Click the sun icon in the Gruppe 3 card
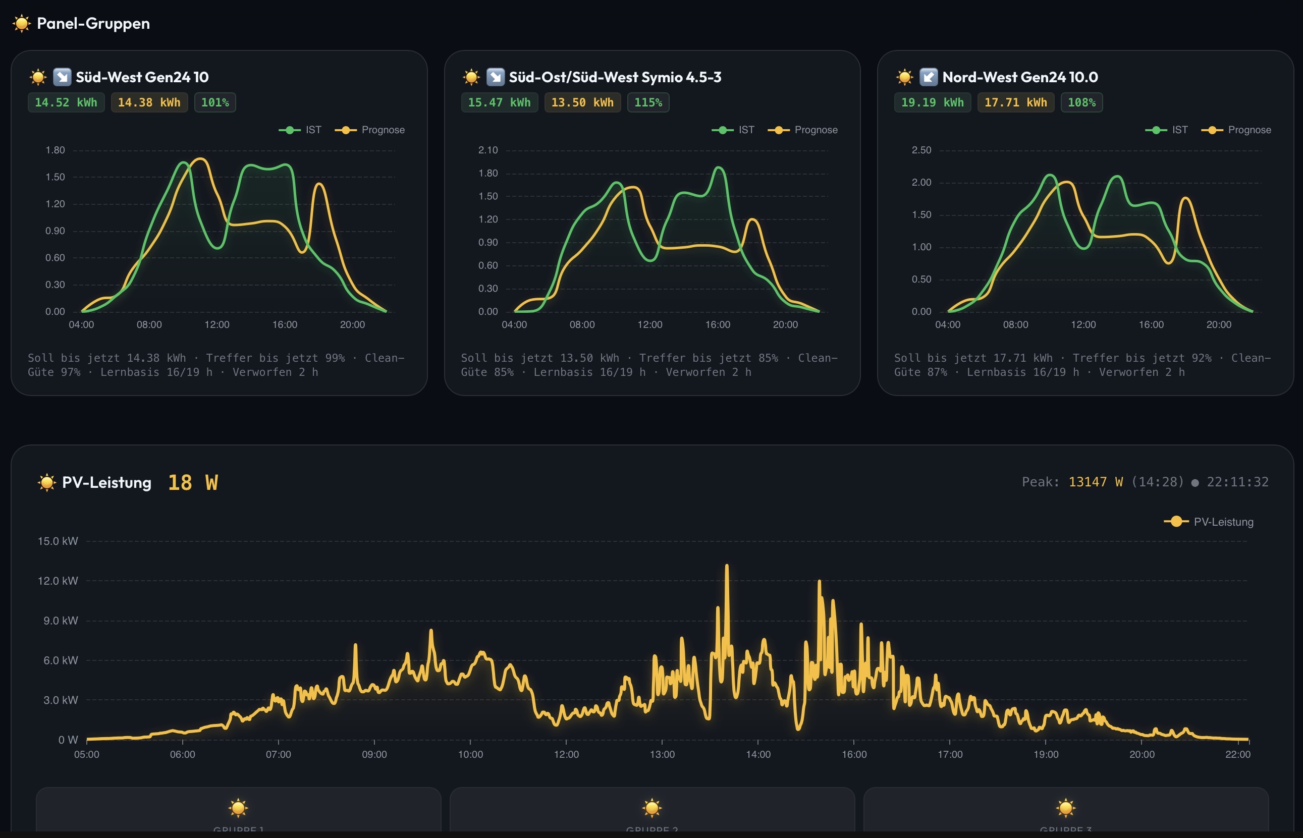The width and height of the screenshot is (1303, 838). (1066, 808)
